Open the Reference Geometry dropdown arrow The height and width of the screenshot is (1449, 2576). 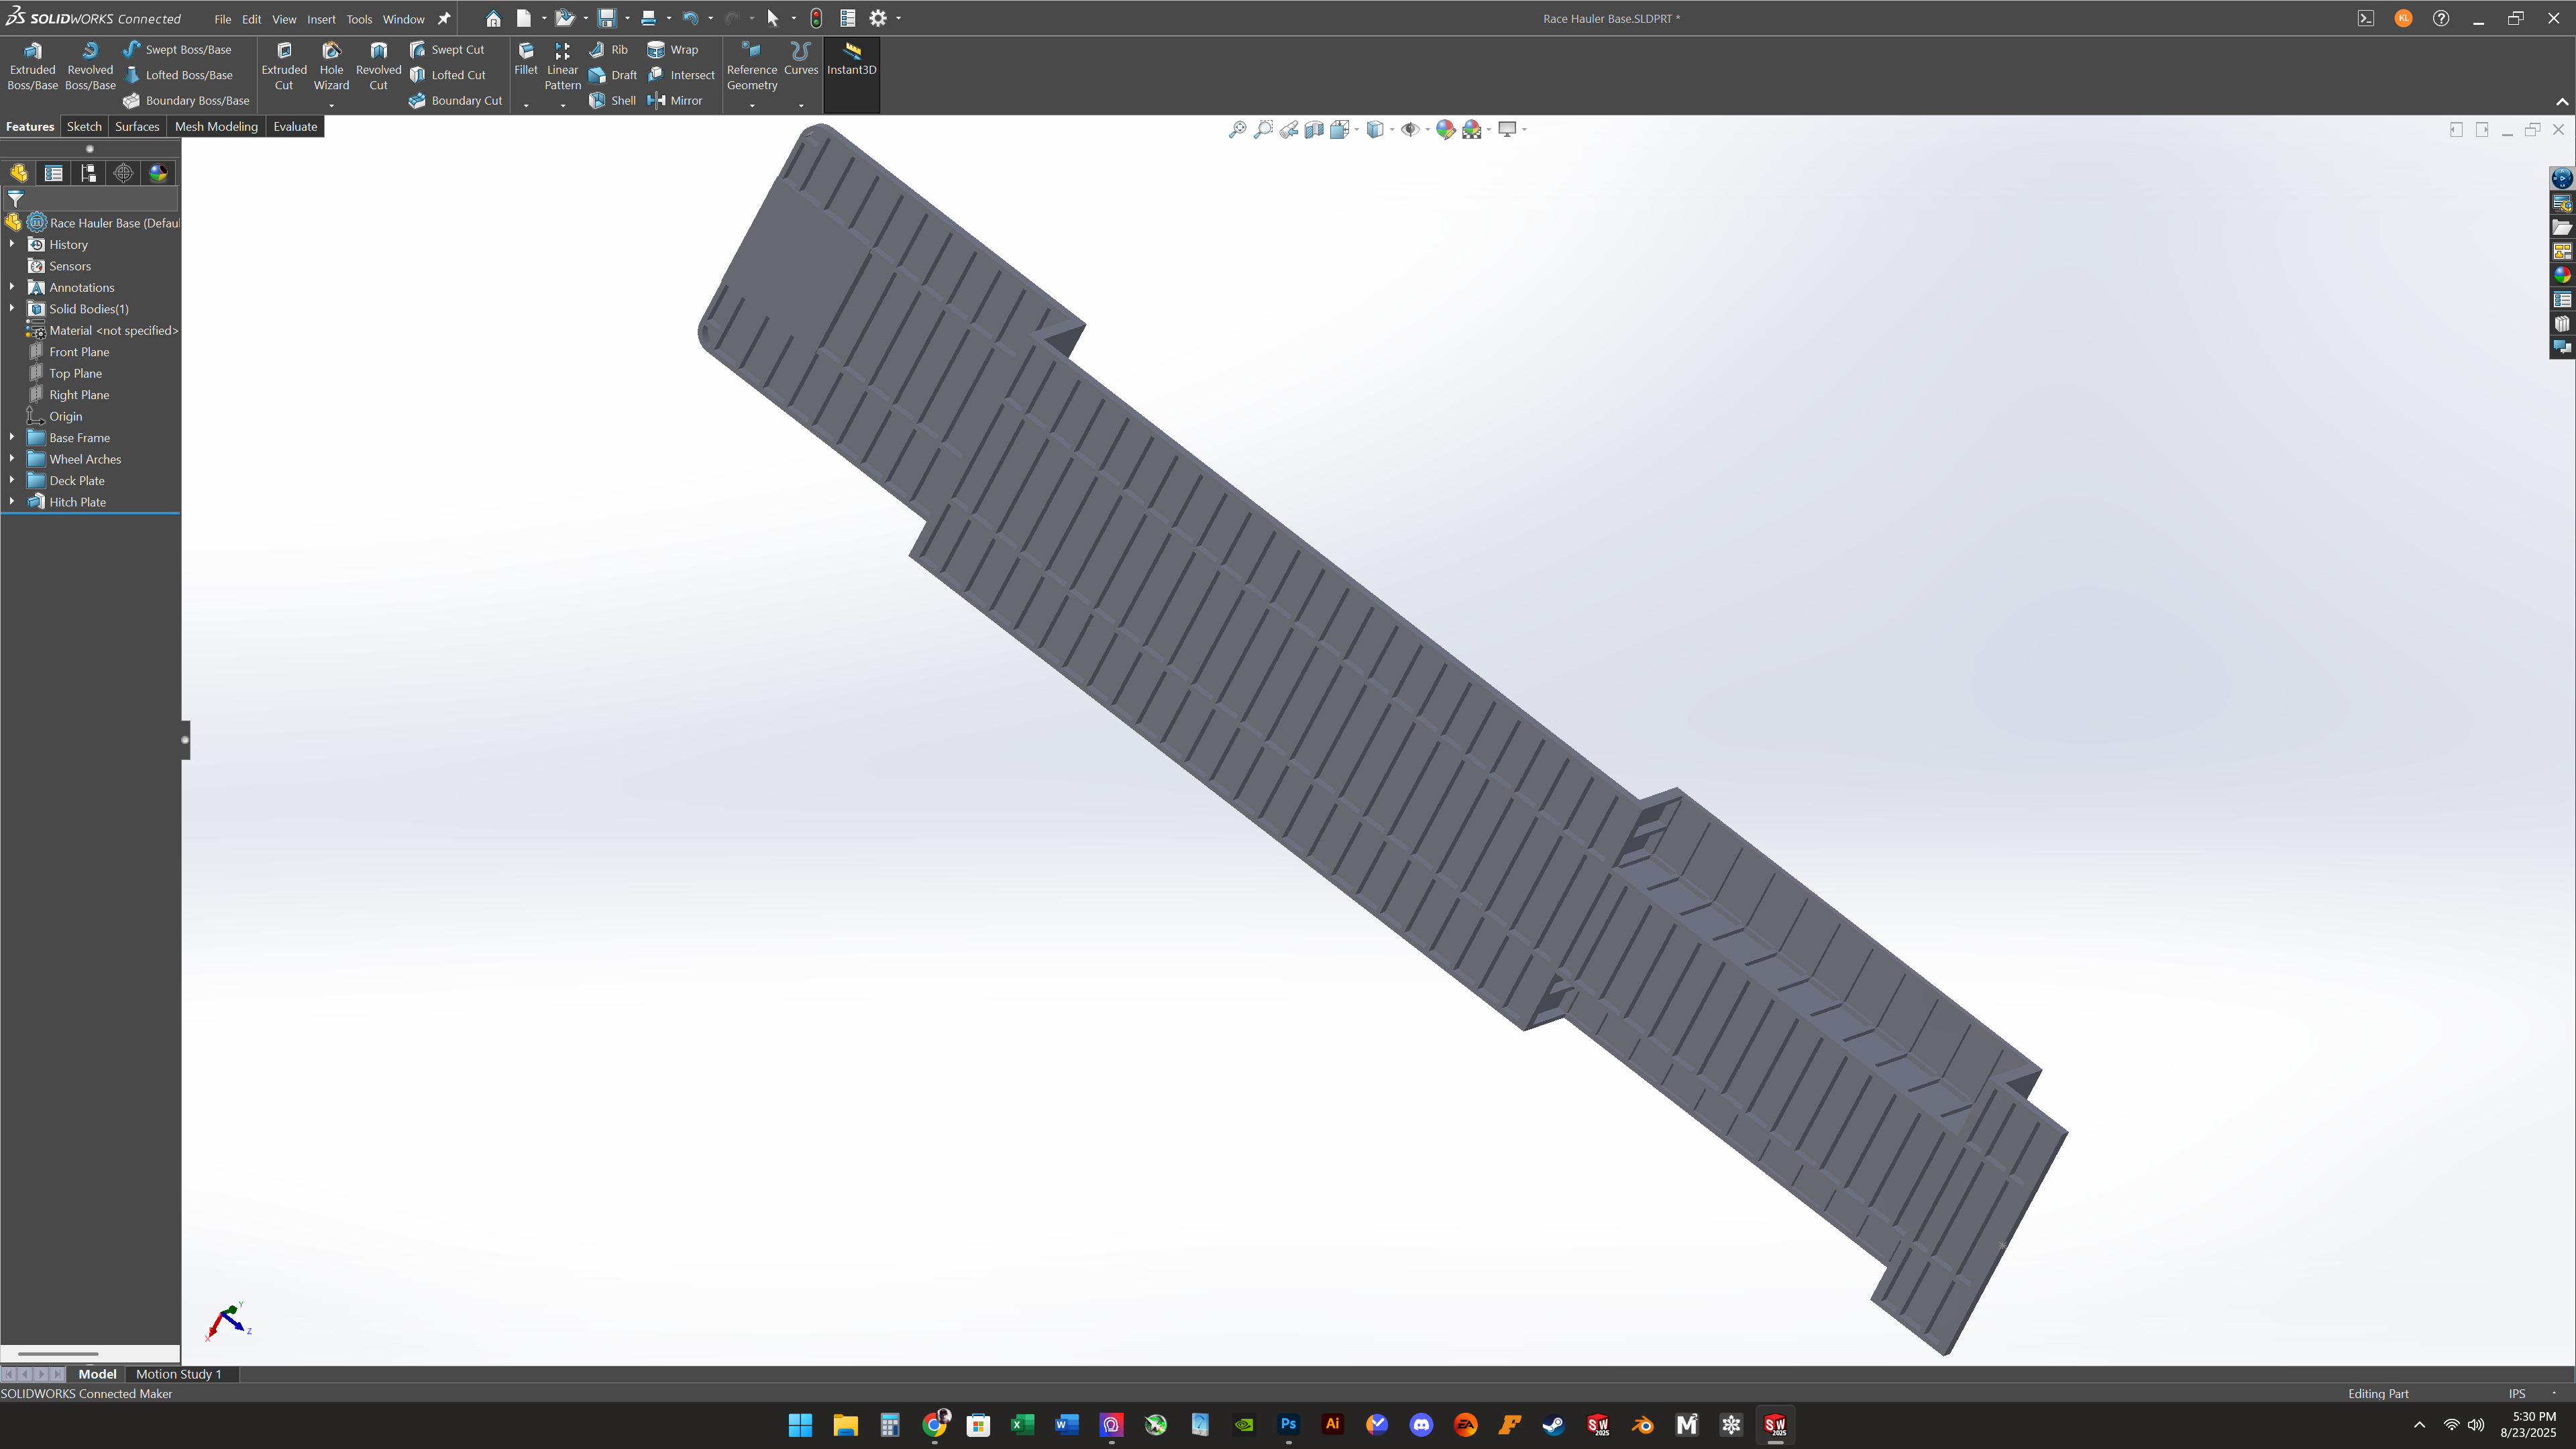(752, 105)
